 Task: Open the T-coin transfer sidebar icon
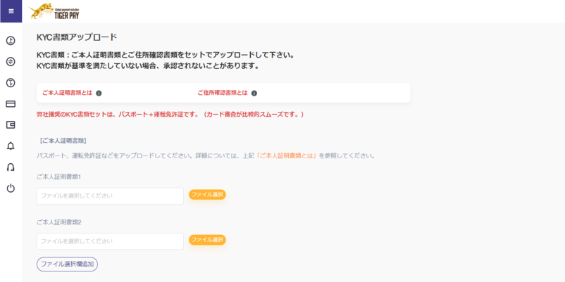11,83
